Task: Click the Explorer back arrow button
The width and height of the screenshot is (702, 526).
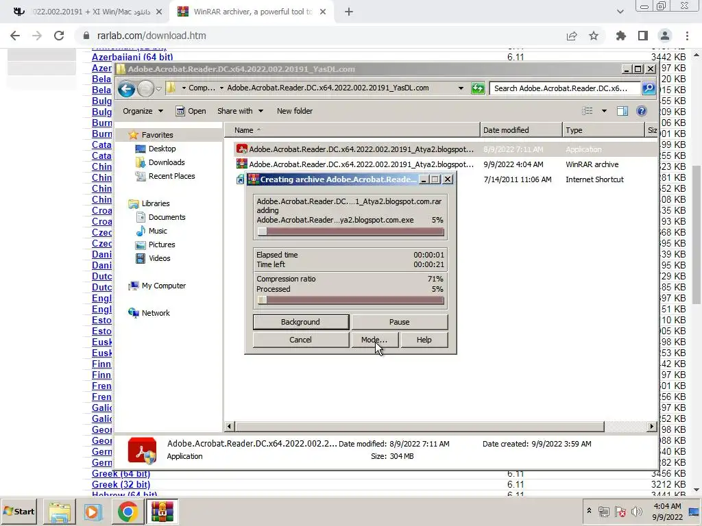Action: (126, 88)
